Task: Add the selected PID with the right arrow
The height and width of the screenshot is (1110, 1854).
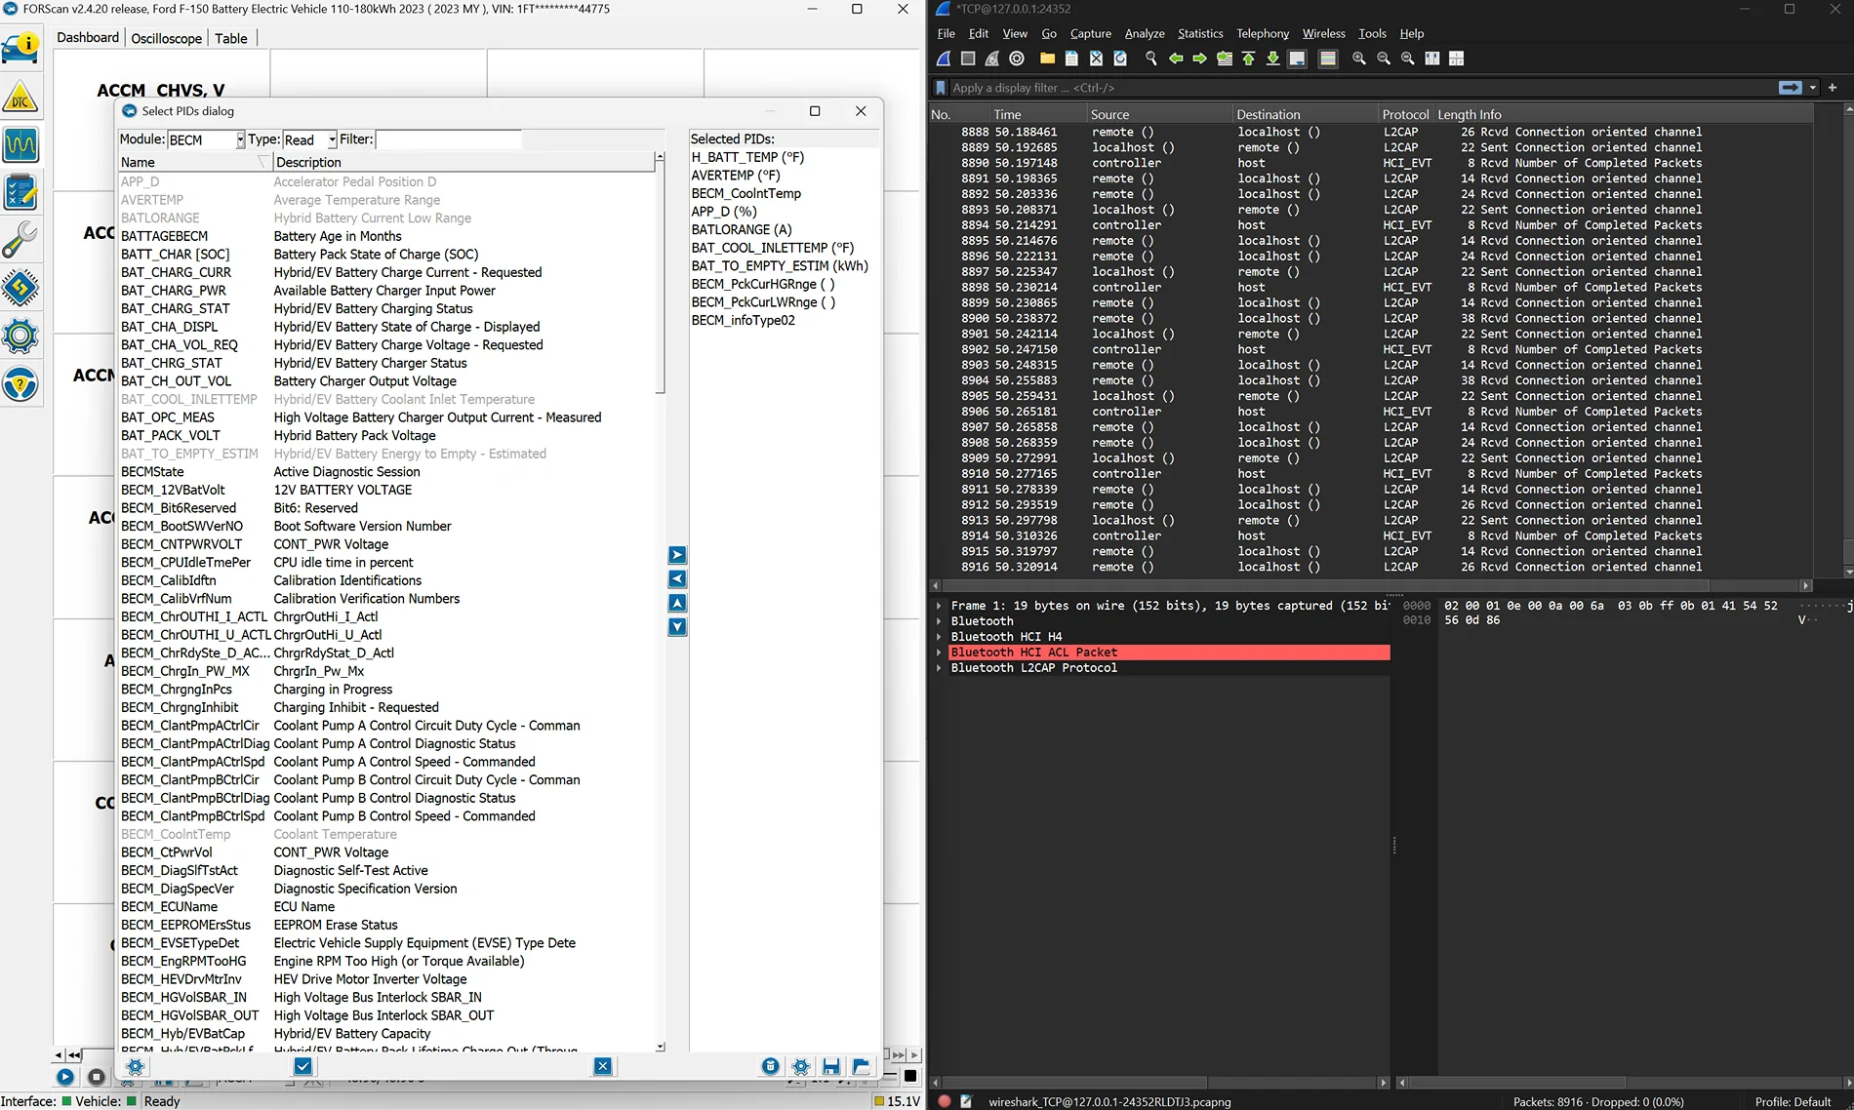Action: [x=677, y=555]
